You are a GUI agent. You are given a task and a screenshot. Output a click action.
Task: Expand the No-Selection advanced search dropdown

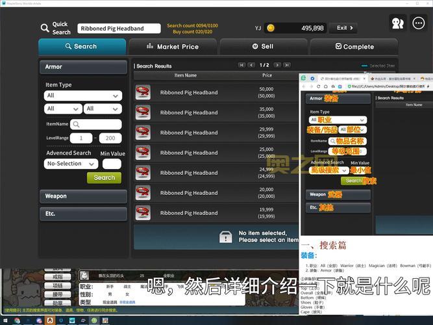click(x=71, y=164)
